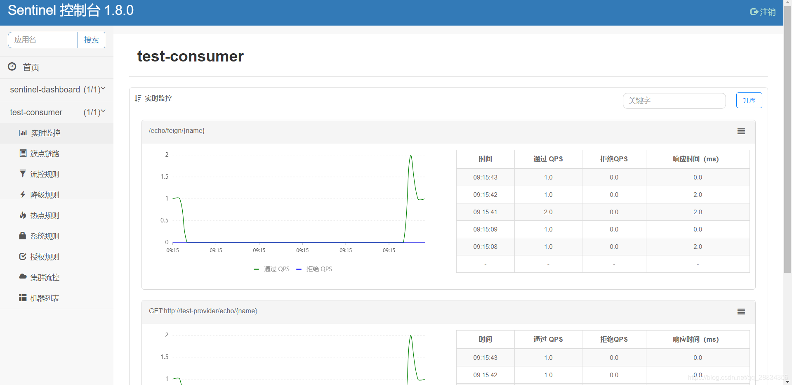Click scrollbar down arrow

787,381
